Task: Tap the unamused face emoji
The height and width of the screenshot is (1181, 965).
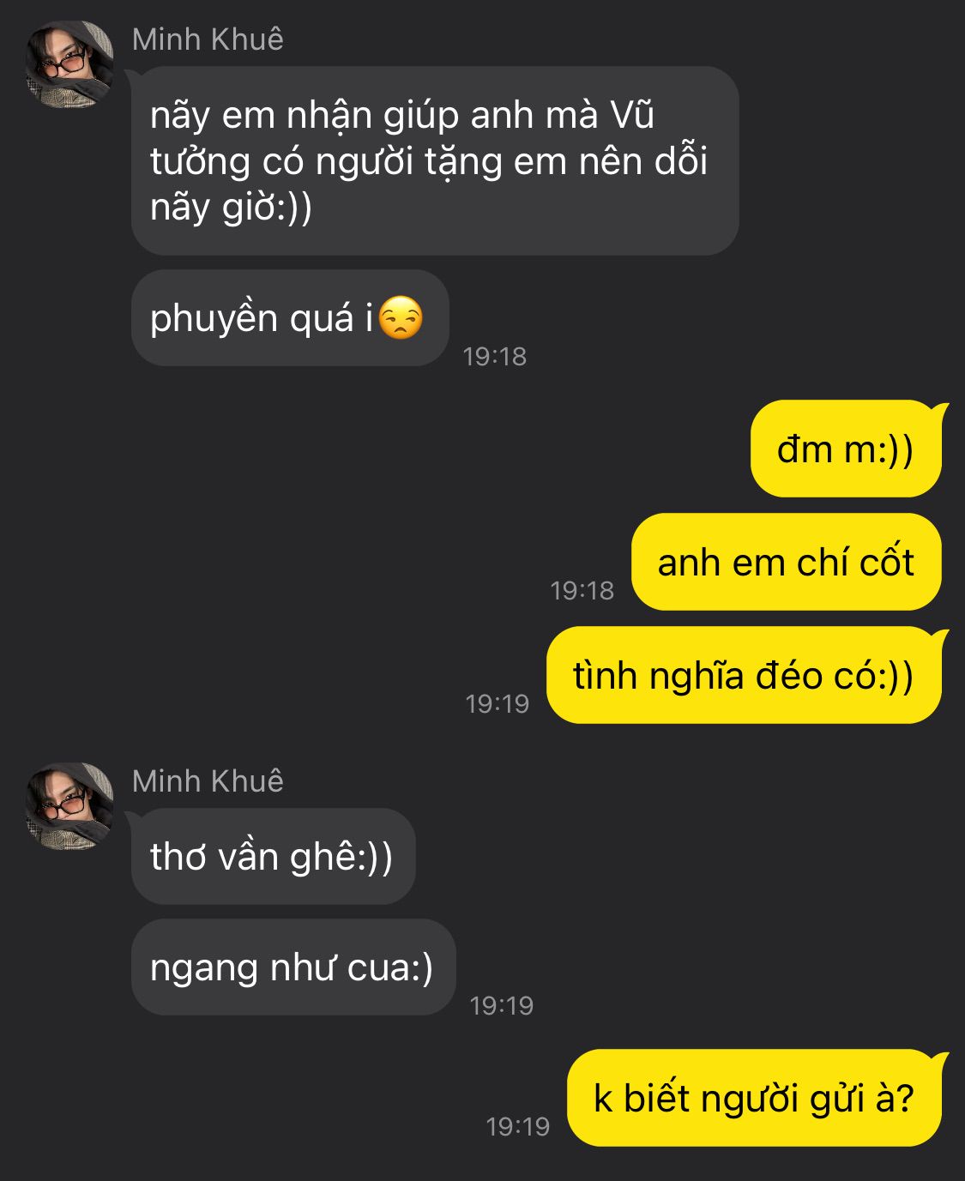Action: (x=401, y=318)
